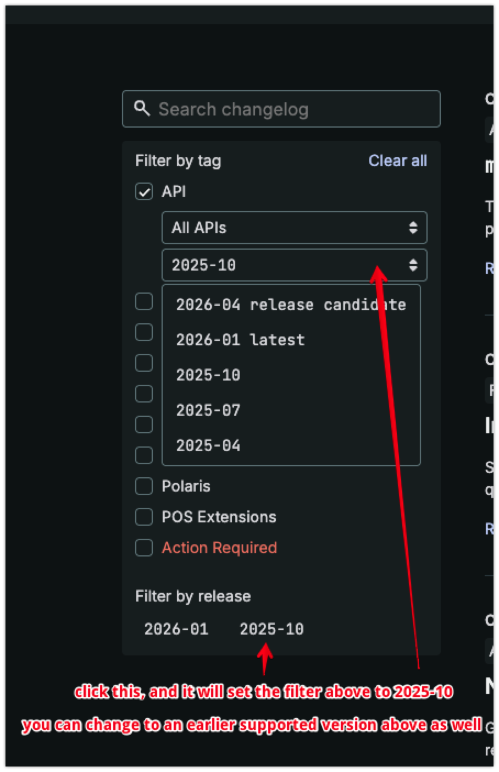Pick 2025-10 from the version list
This screenshot has height=772, width=499.
[208, 375]
